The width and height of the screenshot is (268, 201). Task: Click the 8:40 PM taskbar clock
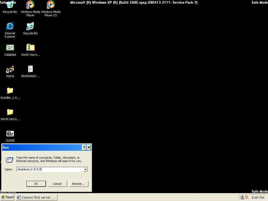(x=258, y=197)
